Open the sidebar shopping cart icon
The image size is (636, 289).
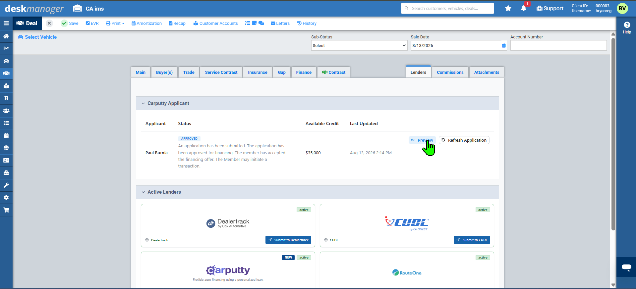6,210
